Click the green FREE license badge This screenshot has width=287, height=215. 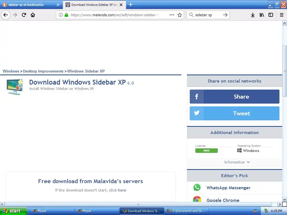pos(207,151)
